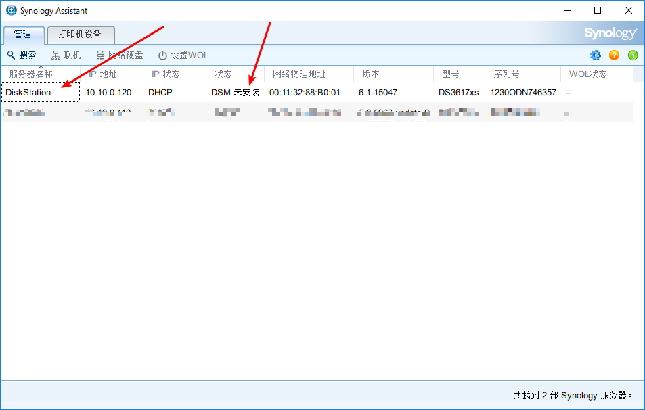Click serial number 1230ODN746357
Screen dimensions: 645x410
click(x=523, y=93)
